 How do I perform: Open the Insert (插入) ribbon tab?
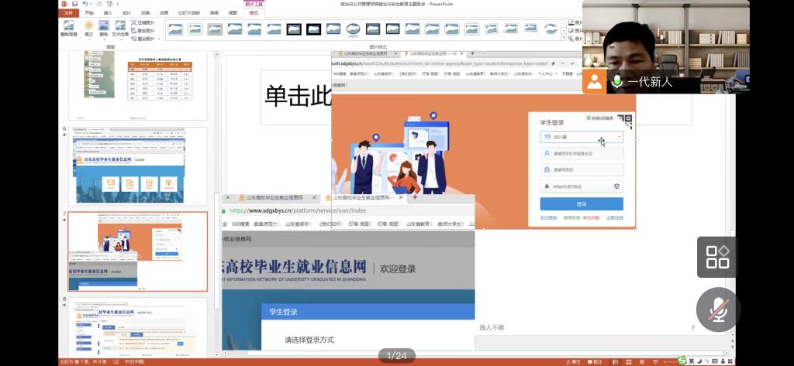tap(108, 13)
